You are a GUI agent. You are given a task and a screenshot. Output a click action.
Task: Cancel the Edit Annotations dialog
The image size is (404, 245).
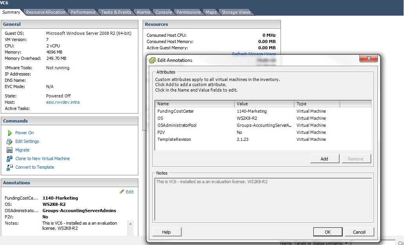tap(359, 232)
